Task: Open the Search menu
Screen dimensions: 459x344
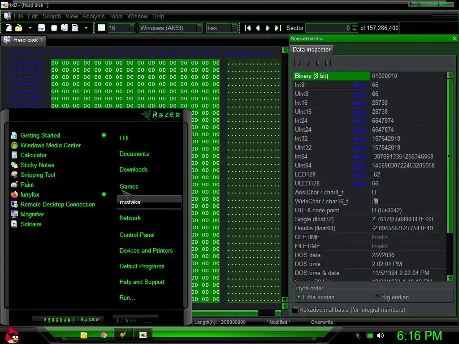Action: pyautogui.click(x=52, y=17)
